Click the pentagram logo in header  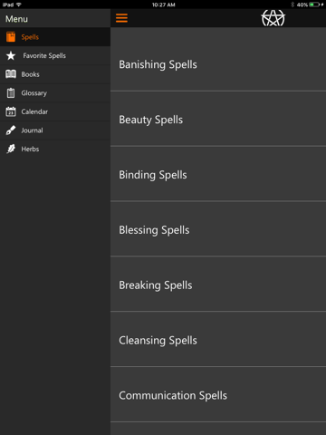pos(273,18)
